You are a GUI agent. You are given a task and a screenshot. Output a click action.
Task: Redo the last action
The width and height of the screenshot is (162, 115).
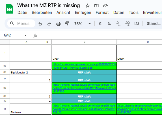pyautogui.click(x=49, y=24)
